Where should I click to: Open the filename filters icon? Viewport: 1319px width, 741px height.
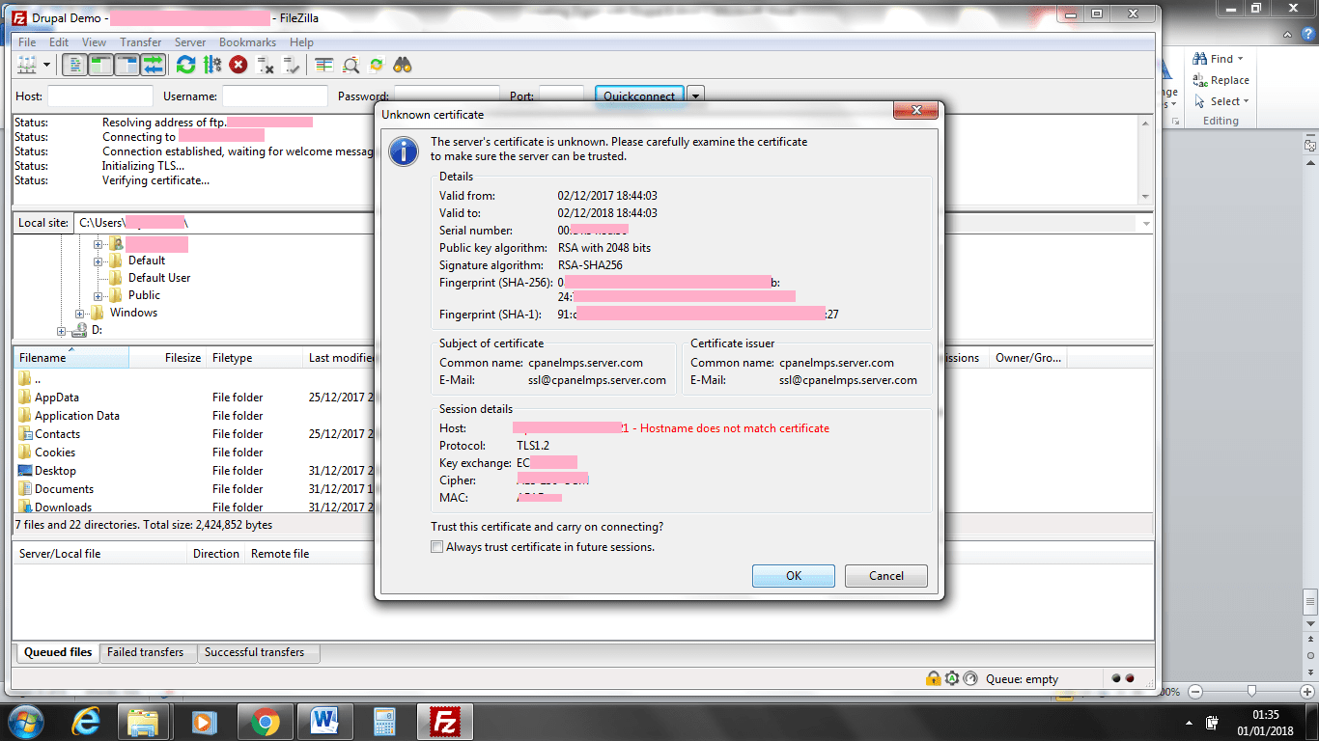point(324,65)
